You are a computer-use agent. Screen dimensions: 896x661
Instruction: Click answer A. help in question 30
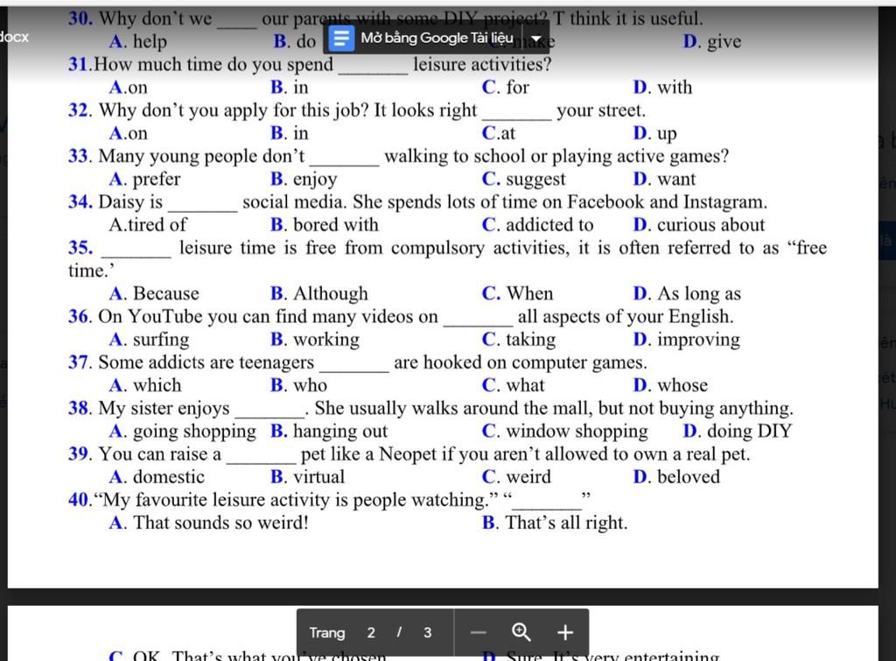(138, 41)
